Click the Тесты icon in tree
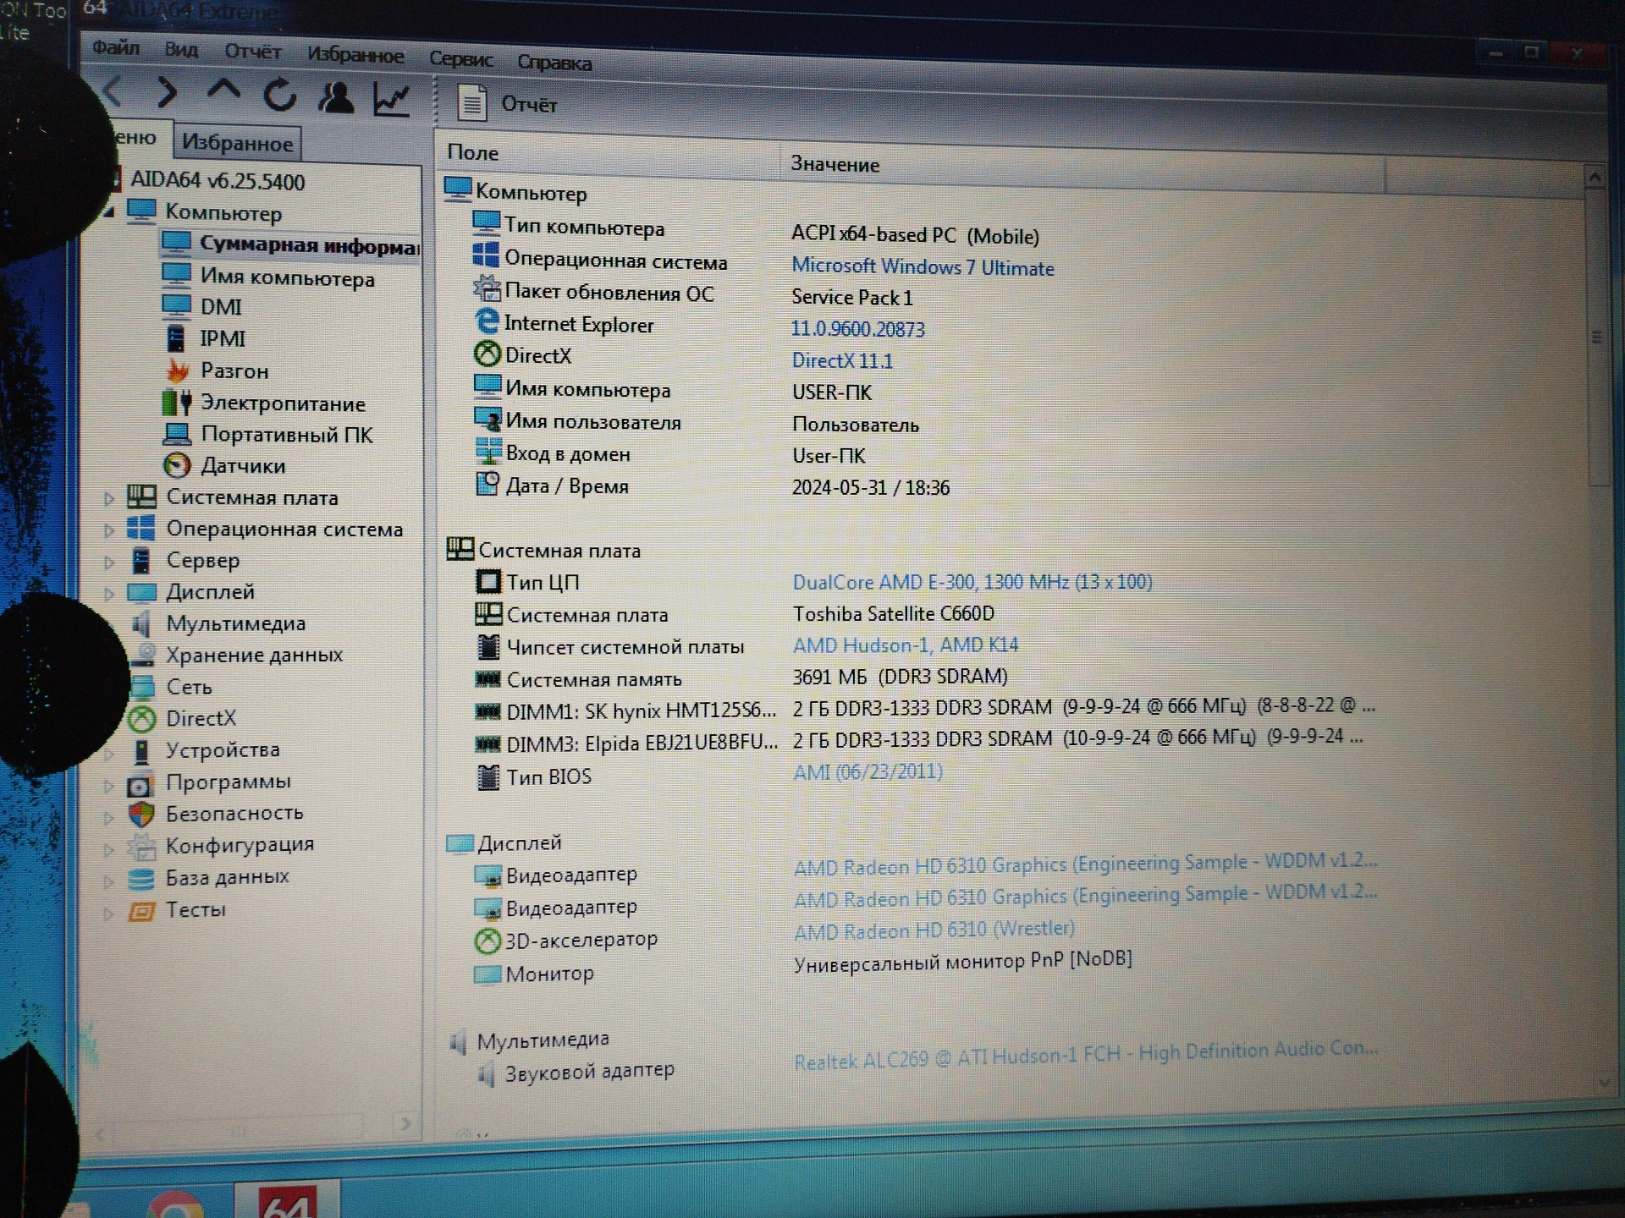The height and width of the screenshot is (1218, 1625). (141, 911)
